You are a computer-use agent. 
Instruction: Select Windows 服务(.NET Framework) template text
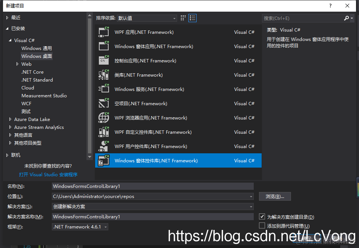(x=149, y=89)
